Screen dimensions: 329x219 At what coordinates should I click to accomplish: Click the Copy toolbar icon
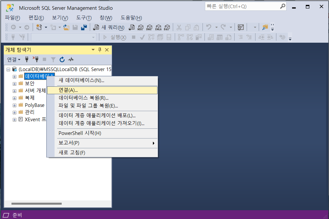(188, 27)
